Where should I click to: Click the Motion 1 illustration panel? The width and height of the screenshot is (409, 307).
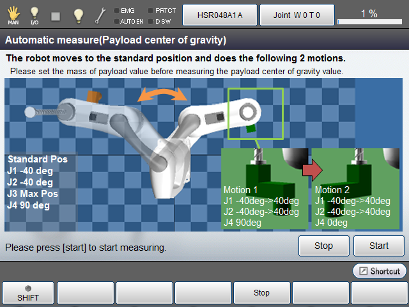click(x=265, y=189)
